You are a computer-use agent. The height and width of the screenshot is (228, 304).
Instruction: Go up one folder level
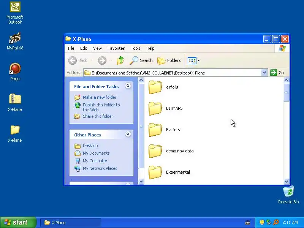pos(120,60)
